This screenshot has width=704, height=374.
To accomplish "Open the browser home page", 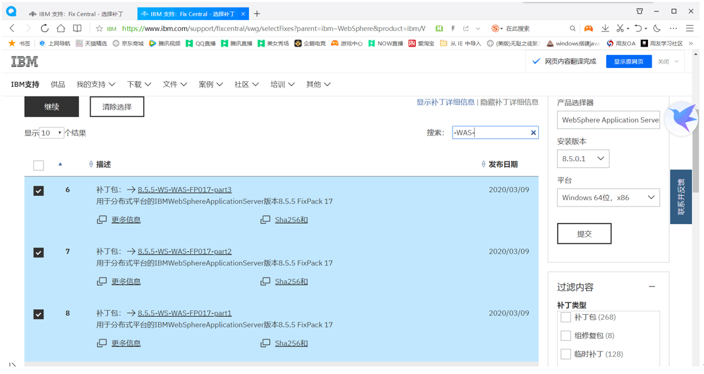I will 61,28.
